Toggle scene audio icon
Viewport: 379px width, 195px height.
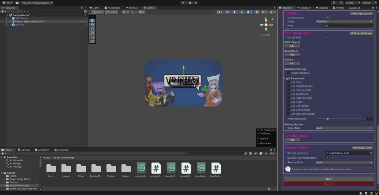pyautogui.click(x=241, y=12)
